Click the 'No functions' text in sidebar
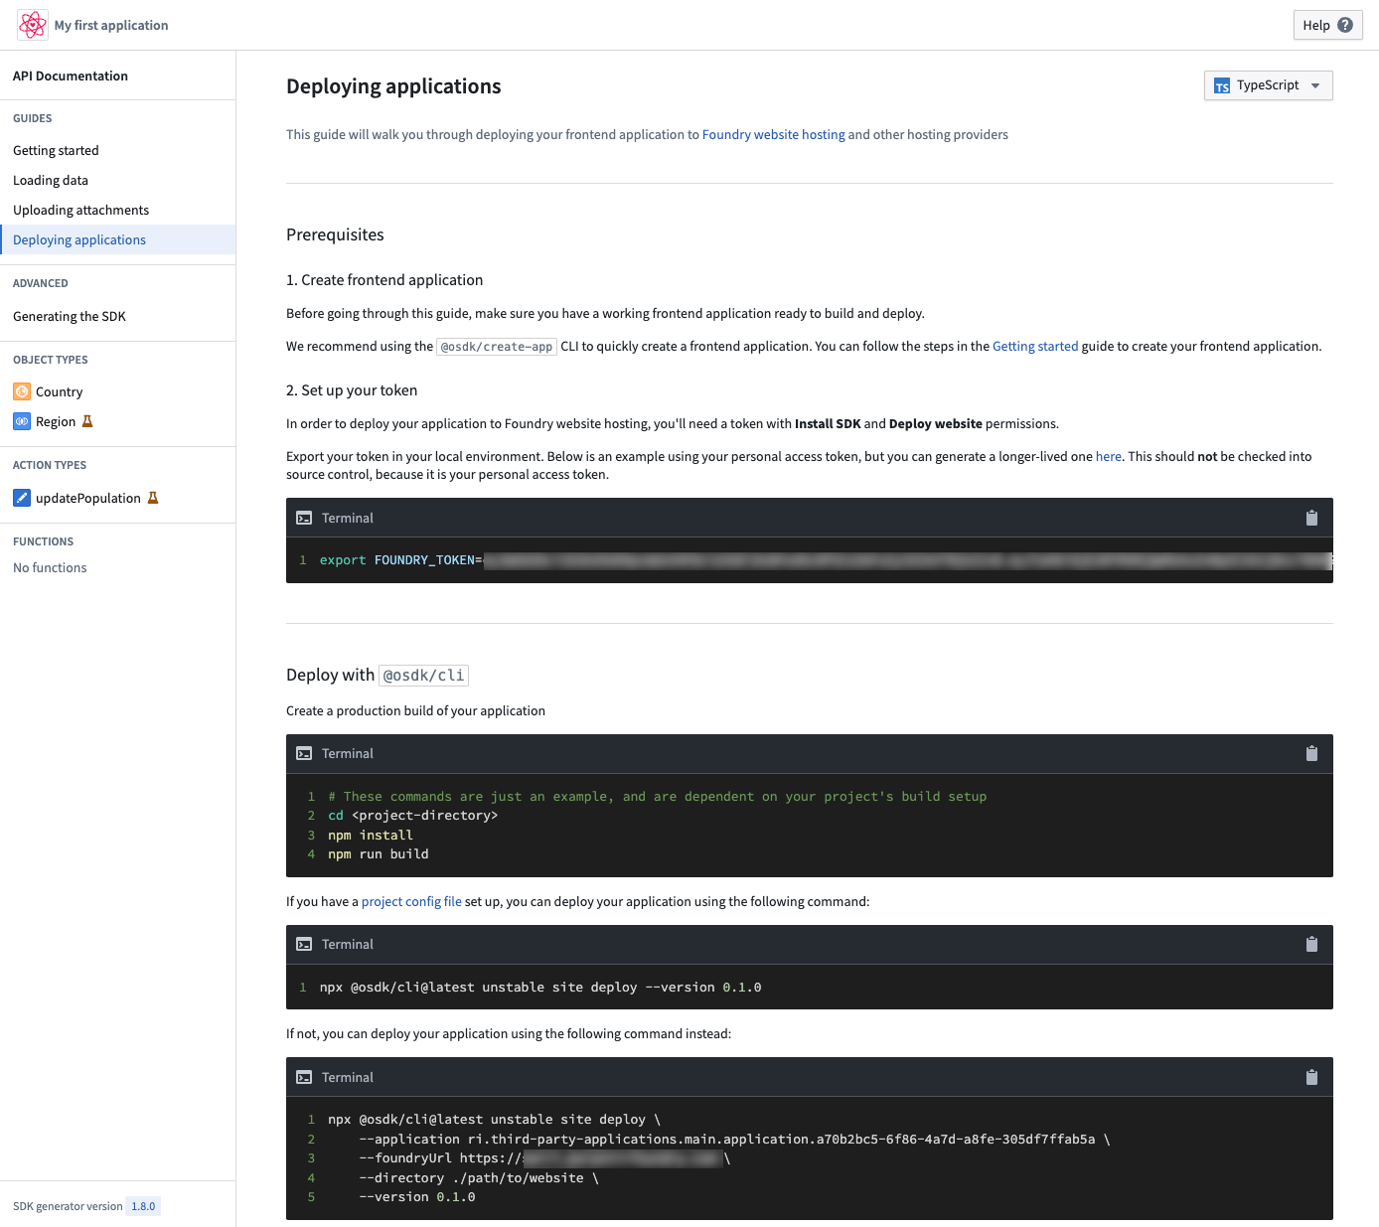 coord(50,567)
